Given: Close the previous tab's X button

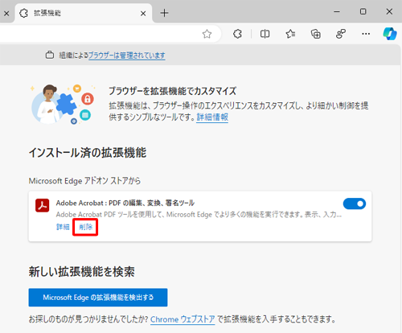Looking at the screenshot, I should pyautogui.click(x=6, y=14).
